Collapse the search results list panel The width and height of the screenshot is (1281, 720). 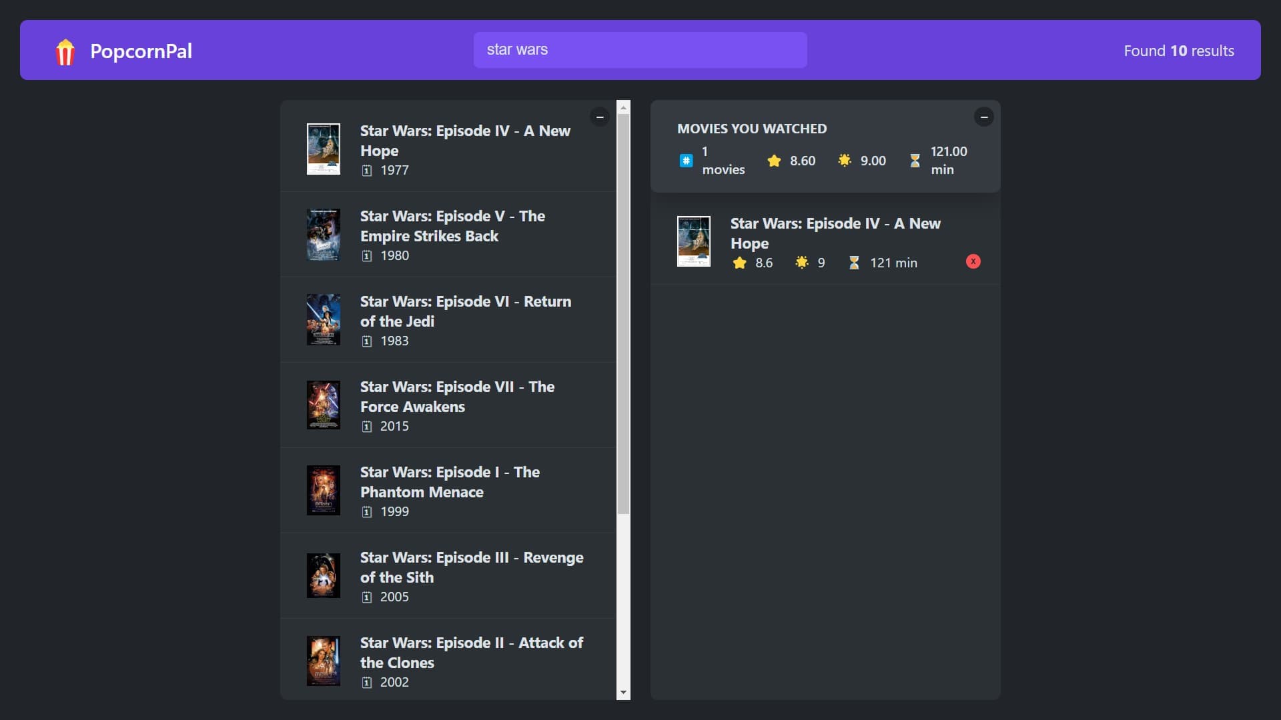click(x=600, y=117)
